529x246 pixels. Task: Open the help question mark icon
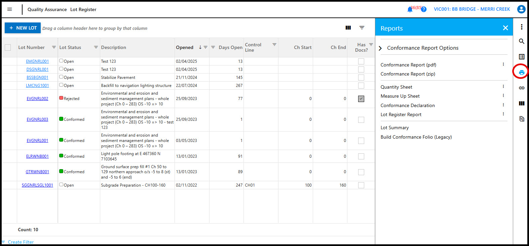pos(424,9)
